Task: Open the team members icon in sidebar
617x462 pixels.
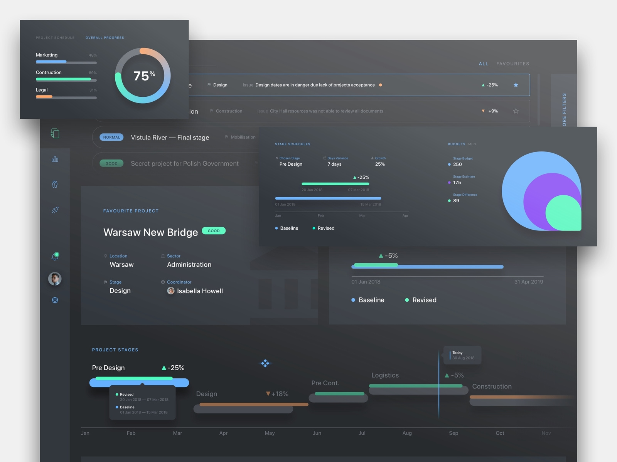Action: [x=55, y=184]
